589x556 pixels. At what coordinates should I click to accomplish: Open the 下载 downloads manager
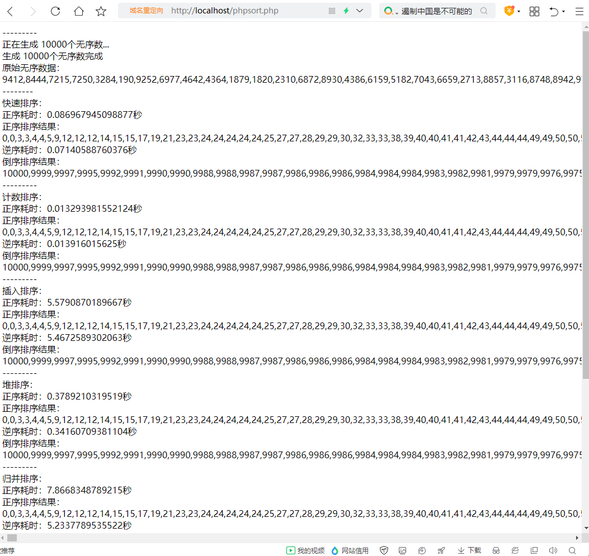point(469,550)
